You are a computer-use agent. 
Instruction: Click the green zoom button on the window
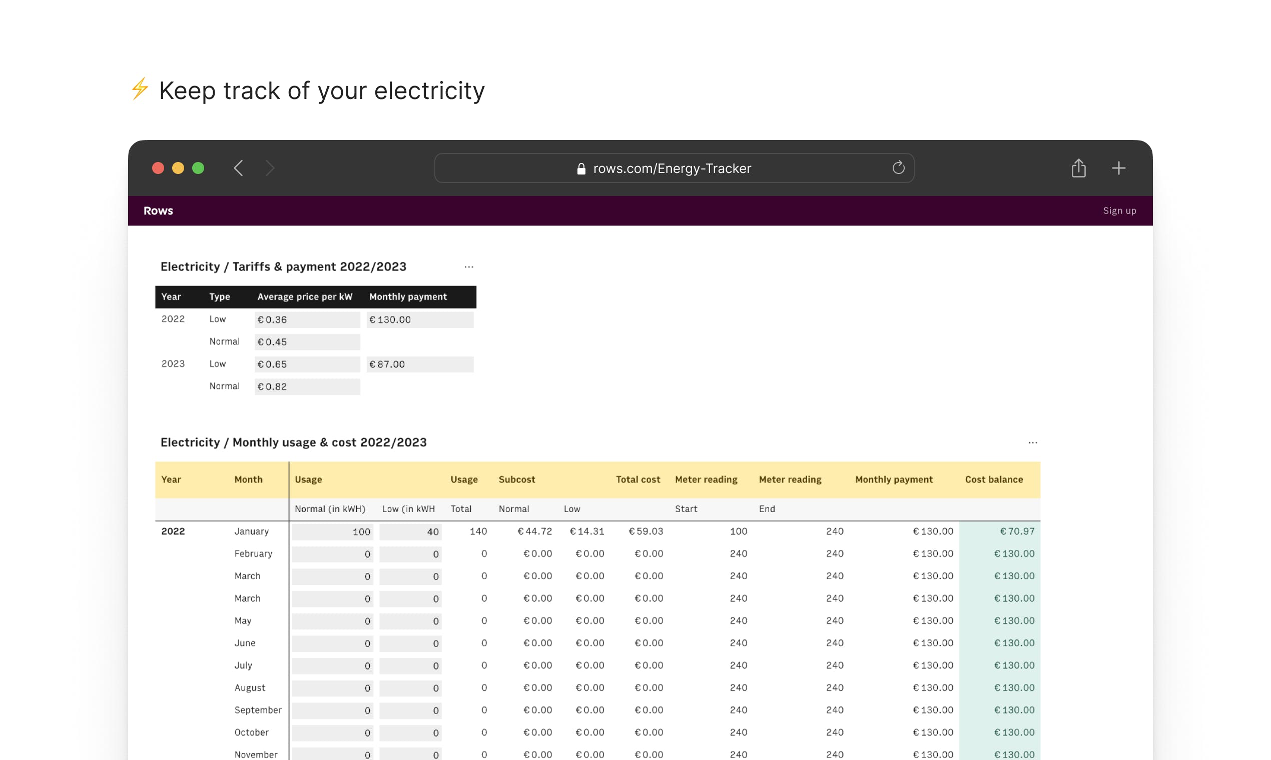pyautogui.click(x=199, y=168)
